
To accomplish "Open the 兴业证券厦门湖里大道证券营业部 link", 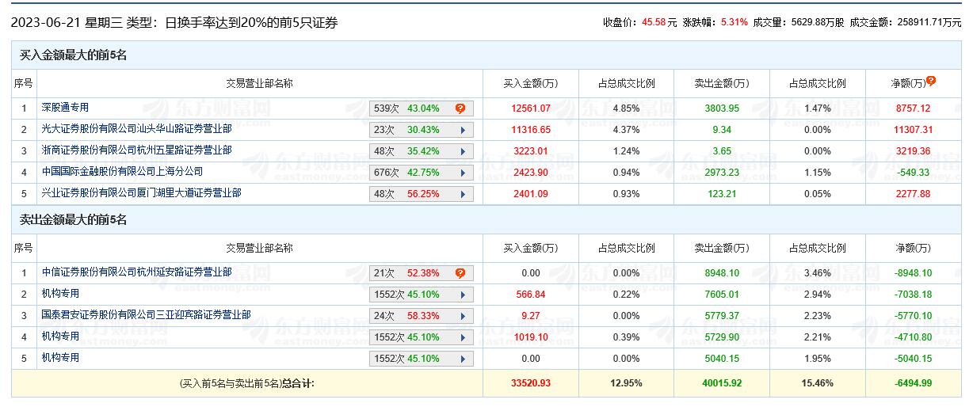I will [x=141, y=193].
